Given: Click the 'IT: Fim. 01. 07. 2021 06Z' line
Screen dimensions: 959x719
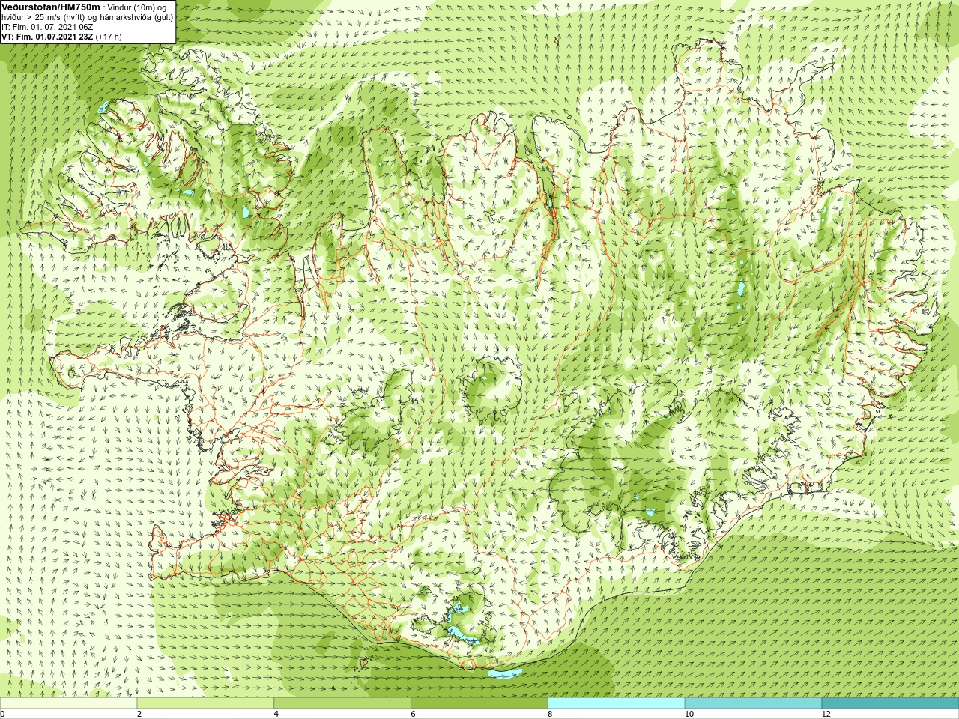Looking at the screenshot, I should pos(47,27).
